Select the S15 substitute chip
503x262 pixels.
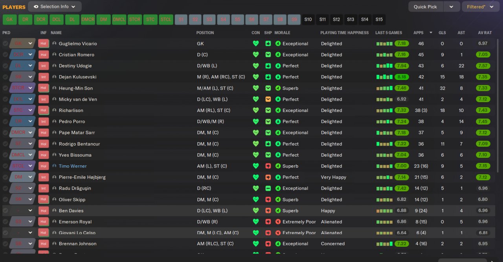[x=379, y=20]
